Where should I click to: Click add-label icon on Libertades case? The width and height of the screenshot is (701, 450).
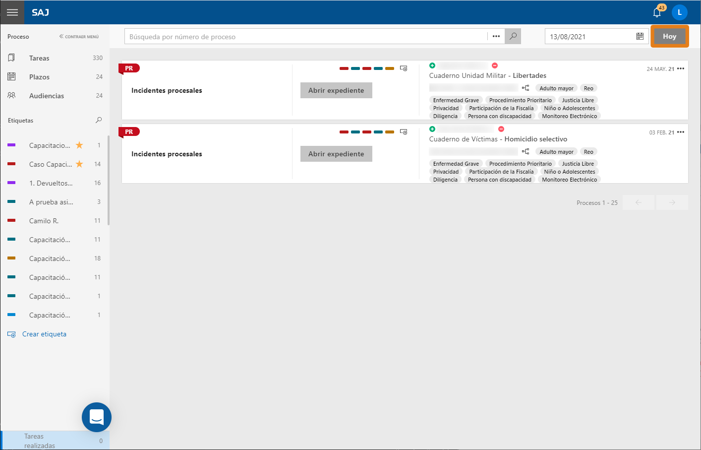click(x=404, y=68)
